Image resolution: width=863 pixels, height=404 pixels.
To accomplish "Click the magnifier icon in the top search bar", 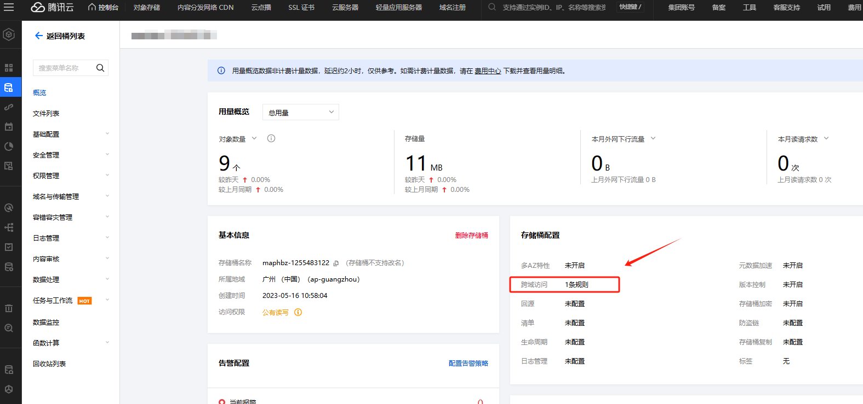I will pyautogui.click(x=492, y=7).
